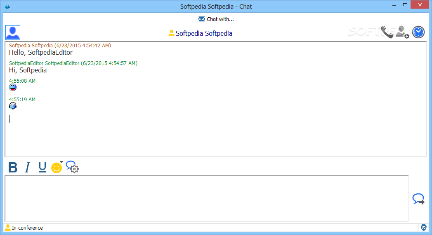
Task: Click the timestamp 4:55:19 AM
Action: (22, 99)
